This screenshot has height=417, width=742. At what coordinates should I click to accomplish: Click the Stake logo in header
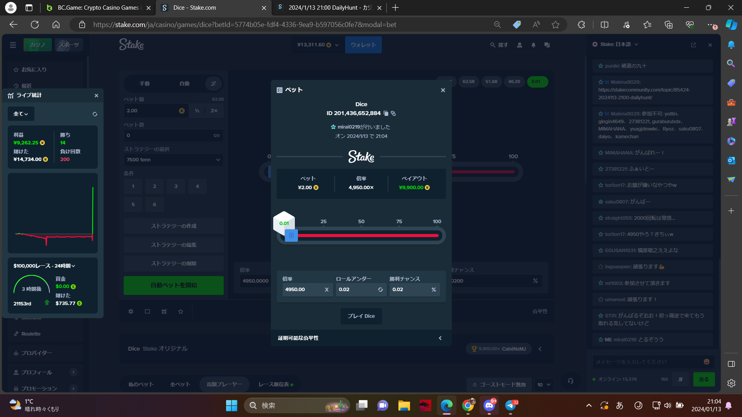coord(131,44)
